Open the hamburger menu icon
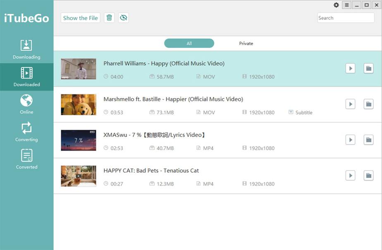382x250 pixels. click(347, 5)
